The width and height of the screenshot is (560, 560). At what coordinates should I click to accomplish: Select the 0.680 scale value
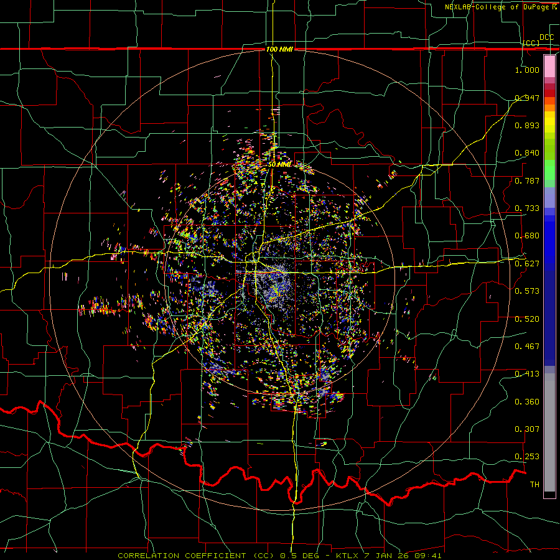click(x=527, y=236)
